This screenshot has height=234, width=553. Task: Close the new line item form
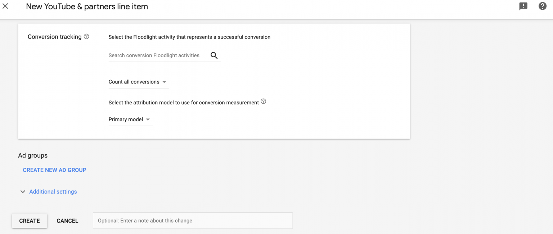point(5,6)
